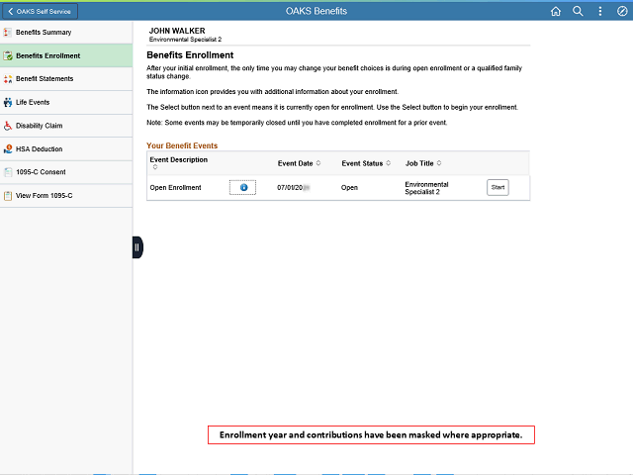Click the NavBar compass icon
This screenshot has width=633, height=475.
[x=622, y=11]
